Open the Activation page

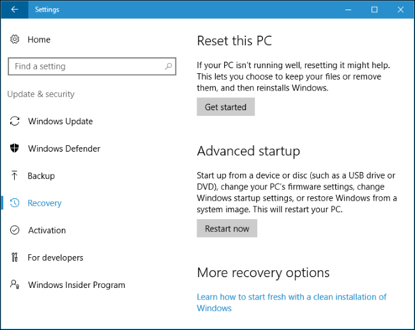[47, 231]
